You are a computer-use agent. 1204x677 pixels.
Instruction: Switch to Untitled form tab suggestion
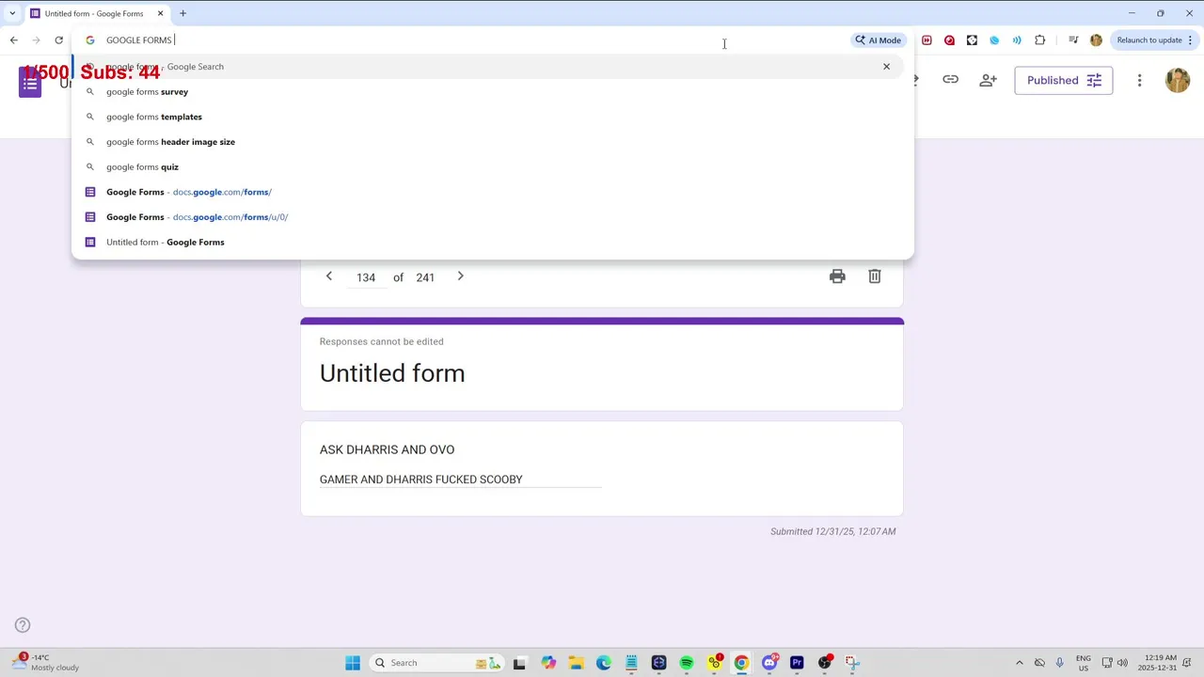pyautogui.click(x=493, y=243)
